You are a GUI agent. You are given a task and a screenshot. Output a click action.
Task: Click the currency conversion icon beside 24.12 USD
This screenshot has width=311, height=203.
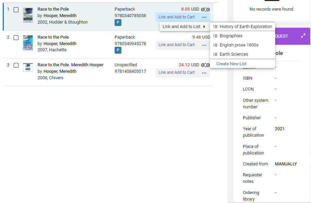click(205, 65)
